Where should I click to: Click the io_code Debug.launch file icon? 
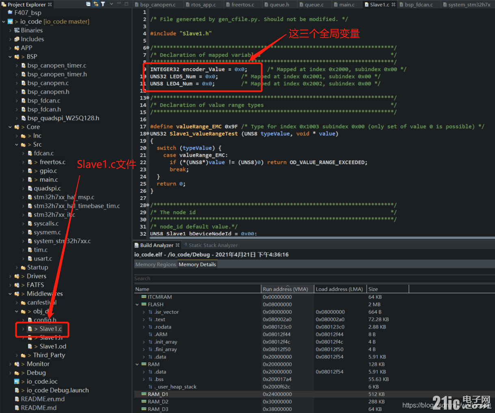(x=17, y=390)
